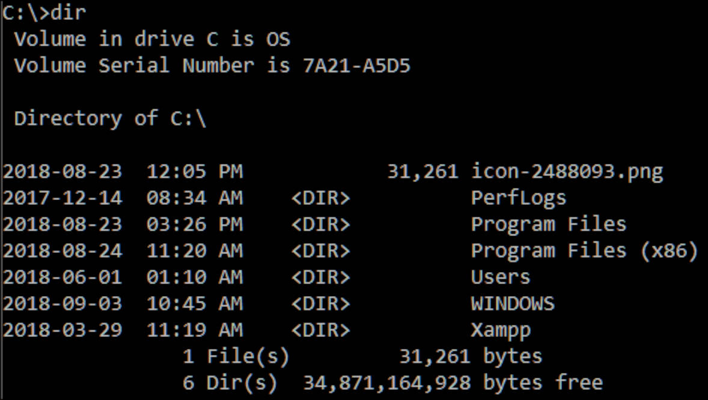This screenshot has width=708, height=400.
Task: Click the Users directory name
Action: (x=501, y=277)
